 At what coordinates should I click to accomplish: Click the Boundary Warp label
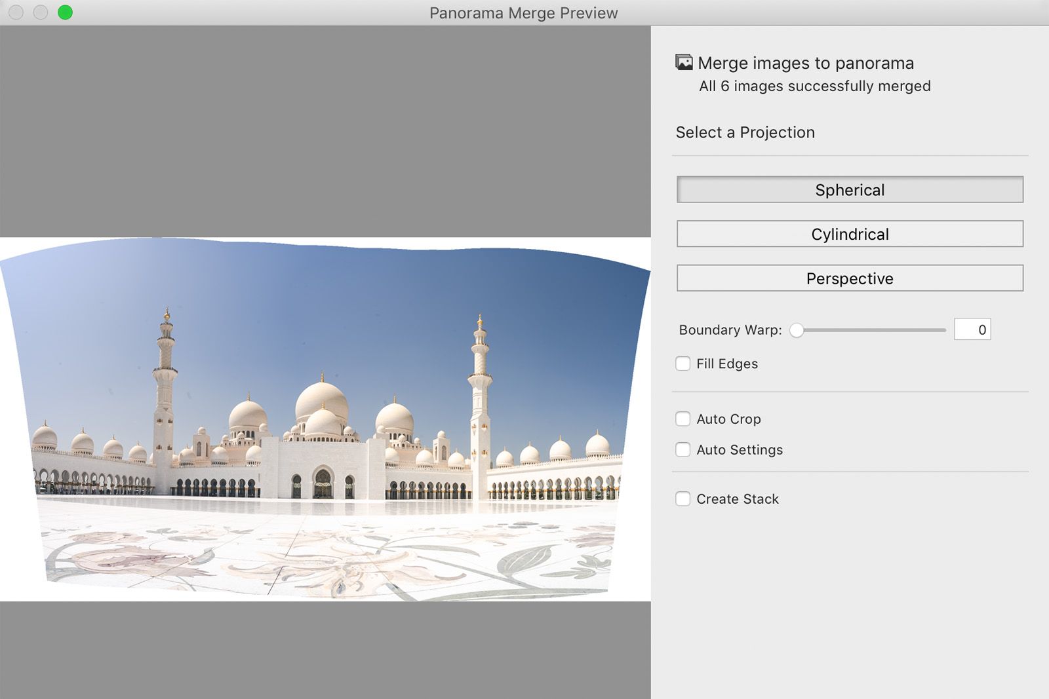(730, 330)
